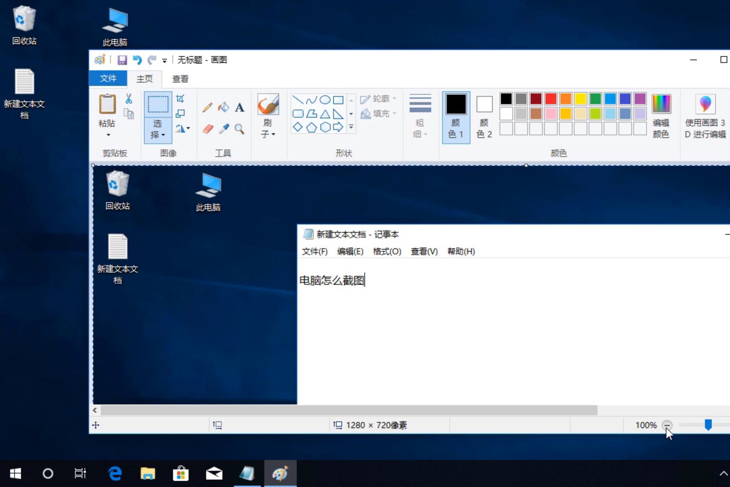The image size is (730, 487).
Task: Choose the Rectangle shape
Action: [x=338, y=100]
